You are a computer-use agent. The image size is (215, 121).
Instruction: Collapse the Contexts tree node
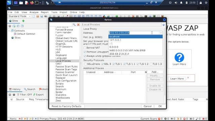tap(9, 31)
